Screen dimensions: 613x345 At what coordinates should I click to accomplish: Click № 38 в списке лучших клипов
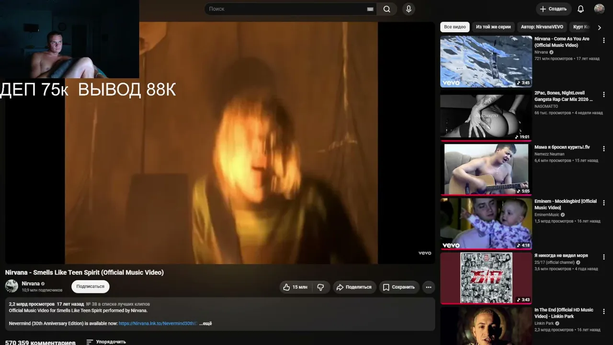coord(118,304)
